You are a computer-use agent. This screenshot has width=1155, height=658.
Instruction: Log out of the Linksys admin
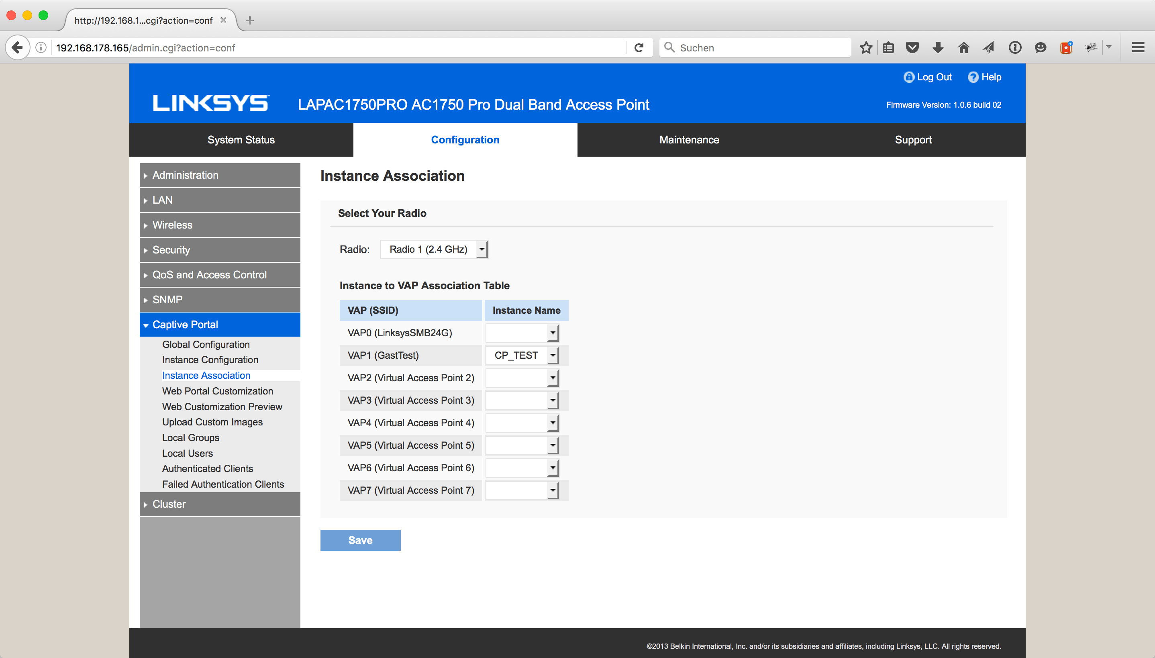(927, 77)
